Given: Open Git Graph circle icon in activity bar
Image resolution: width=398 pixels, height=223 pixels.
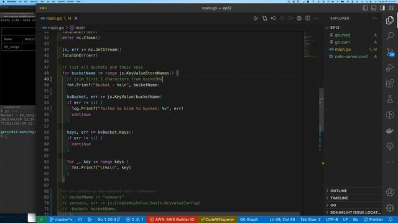Looking at the screenshot, I should [390, 115].
